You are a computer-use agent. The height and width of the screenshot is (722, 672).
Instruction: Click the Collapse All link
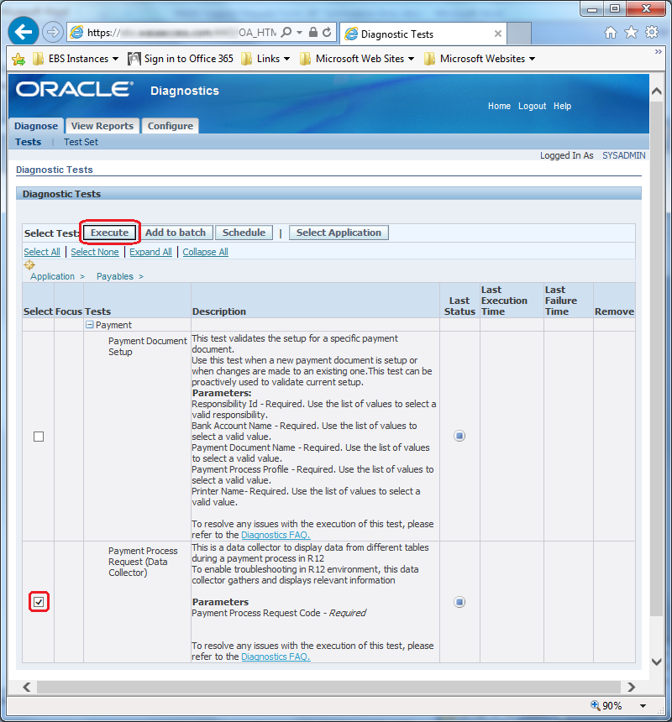(x=206, y=252)
